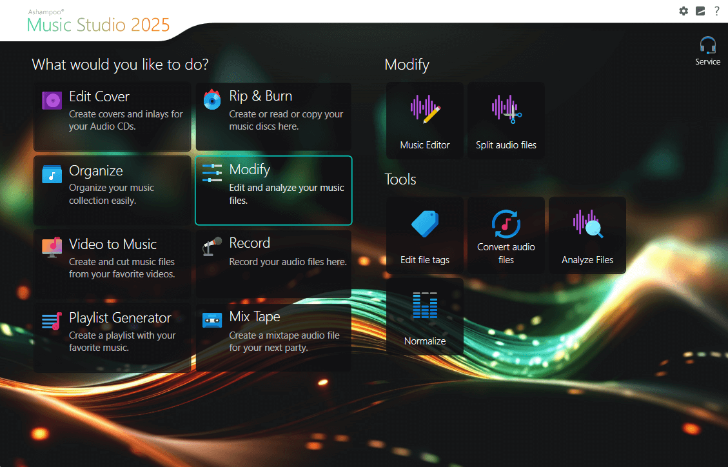Image resolution: width=728 pixels, height=467 pixels.
Task: Open settings via the gear icon
Action: tap(684, 11)
